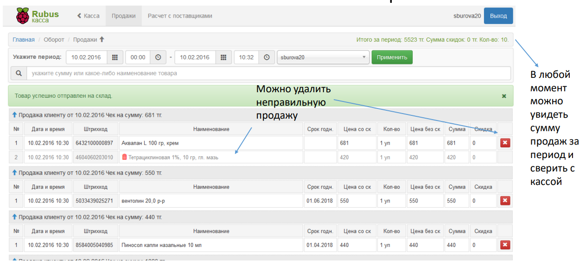Open calendar picker for end date

click(x=223, y=57)
